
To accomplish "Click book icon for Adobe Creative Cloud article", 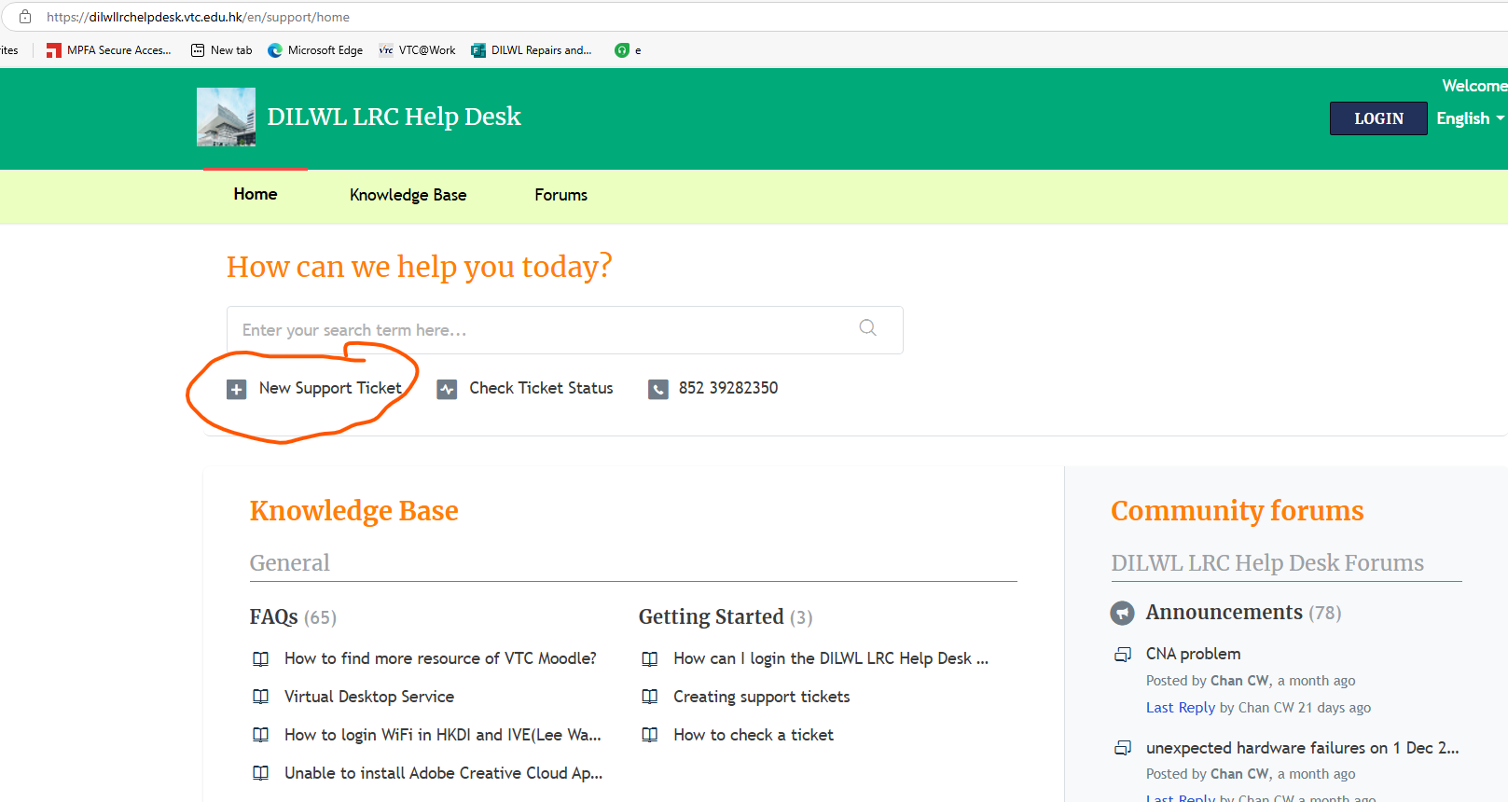I will pyautogui.click(x=261, y=773).
